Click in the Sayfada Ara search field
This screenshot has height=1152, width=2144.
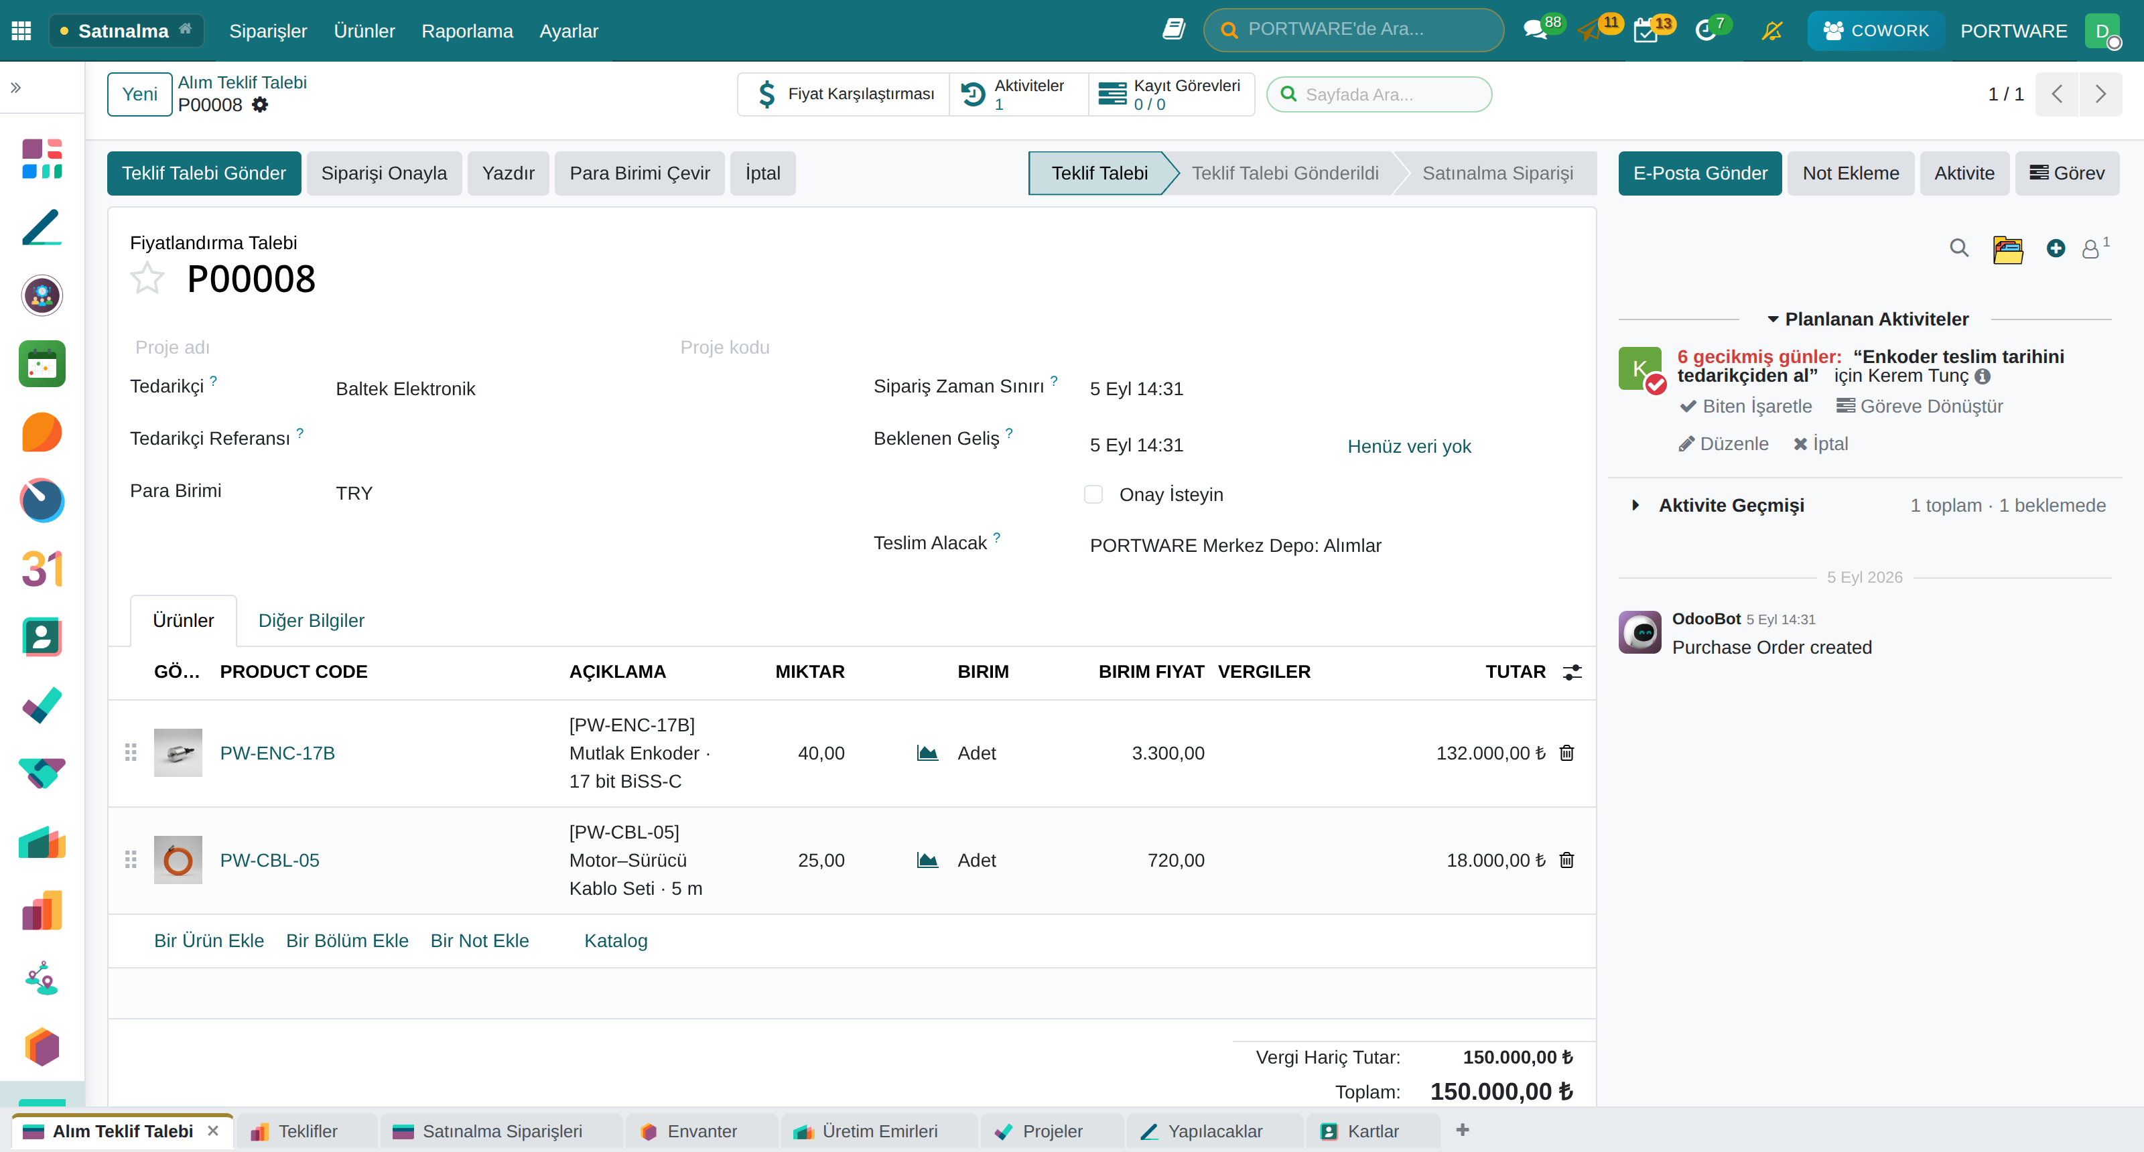point(1379,94)
